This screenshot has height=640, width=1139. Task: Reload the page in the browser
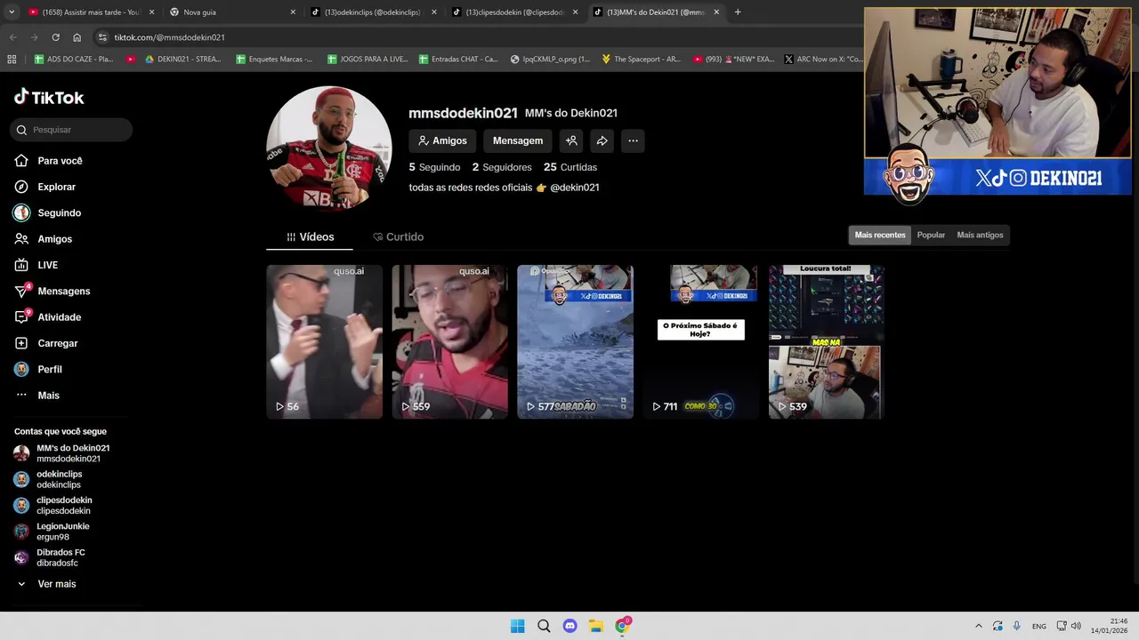pyautogui.click(x=55, y=37)
